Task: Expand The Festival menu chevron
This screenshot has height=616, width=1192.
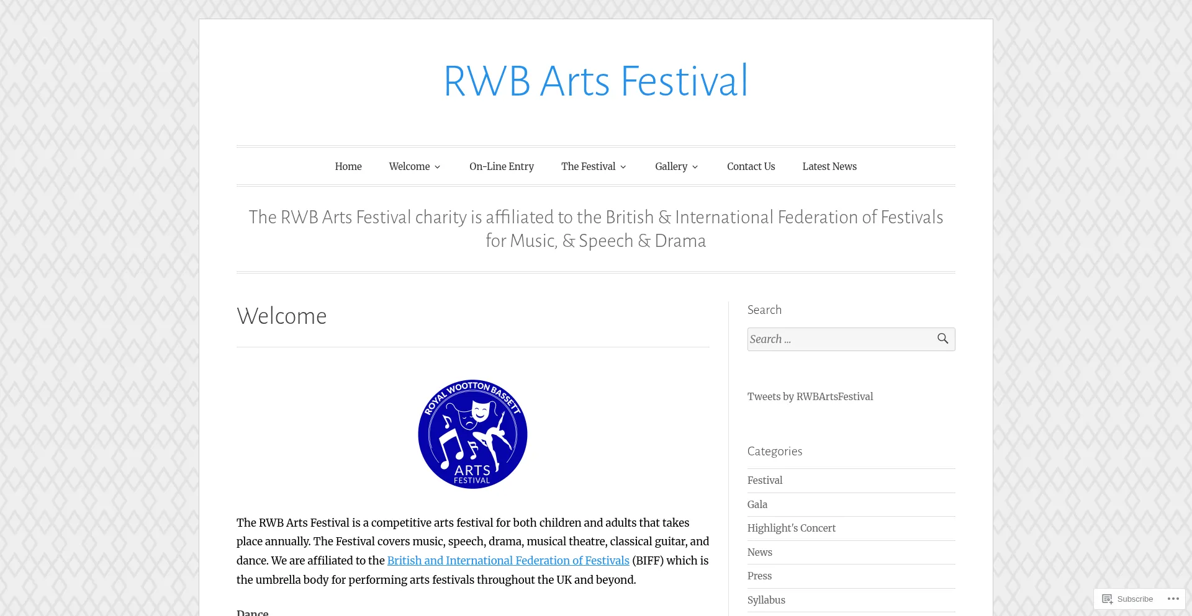Action: 623,167
